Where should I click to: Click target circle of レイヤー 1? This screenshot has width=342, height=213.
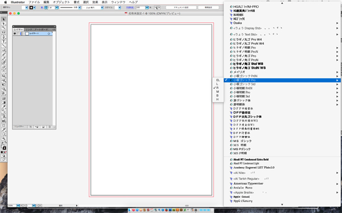(x=48, y=34)
